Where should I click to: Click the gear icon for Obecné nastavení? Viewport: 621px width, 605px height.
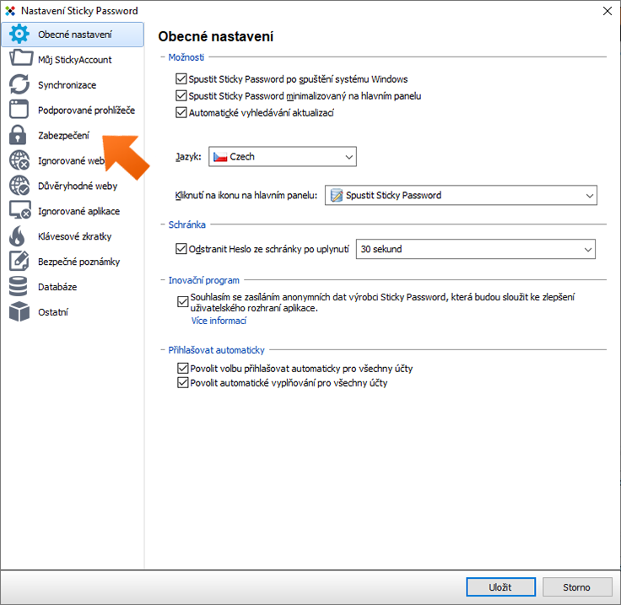(19, 34)
